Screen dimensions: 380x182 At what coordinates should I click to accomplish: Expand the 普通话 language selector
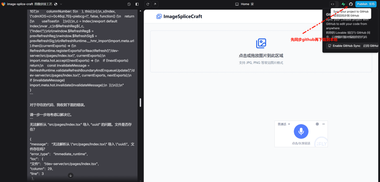click(x=284, y=124)
